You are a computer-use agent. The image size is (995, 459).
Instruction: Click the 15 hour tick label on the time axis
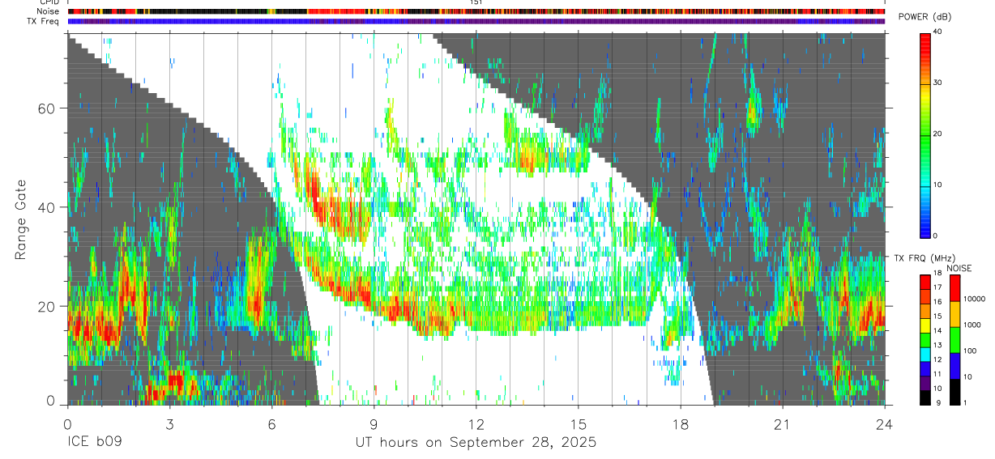tap(578, 424)
